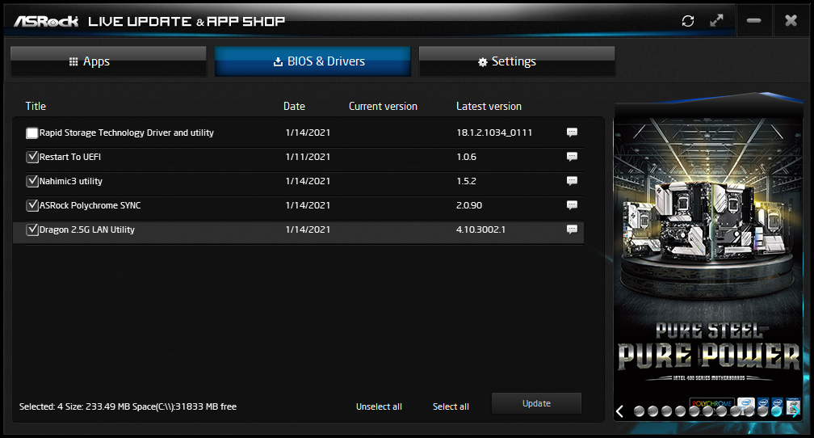
Task: Uncheck the Restart To UEFI checkbox
Action: pyautogui.click(x=32, y=157)
